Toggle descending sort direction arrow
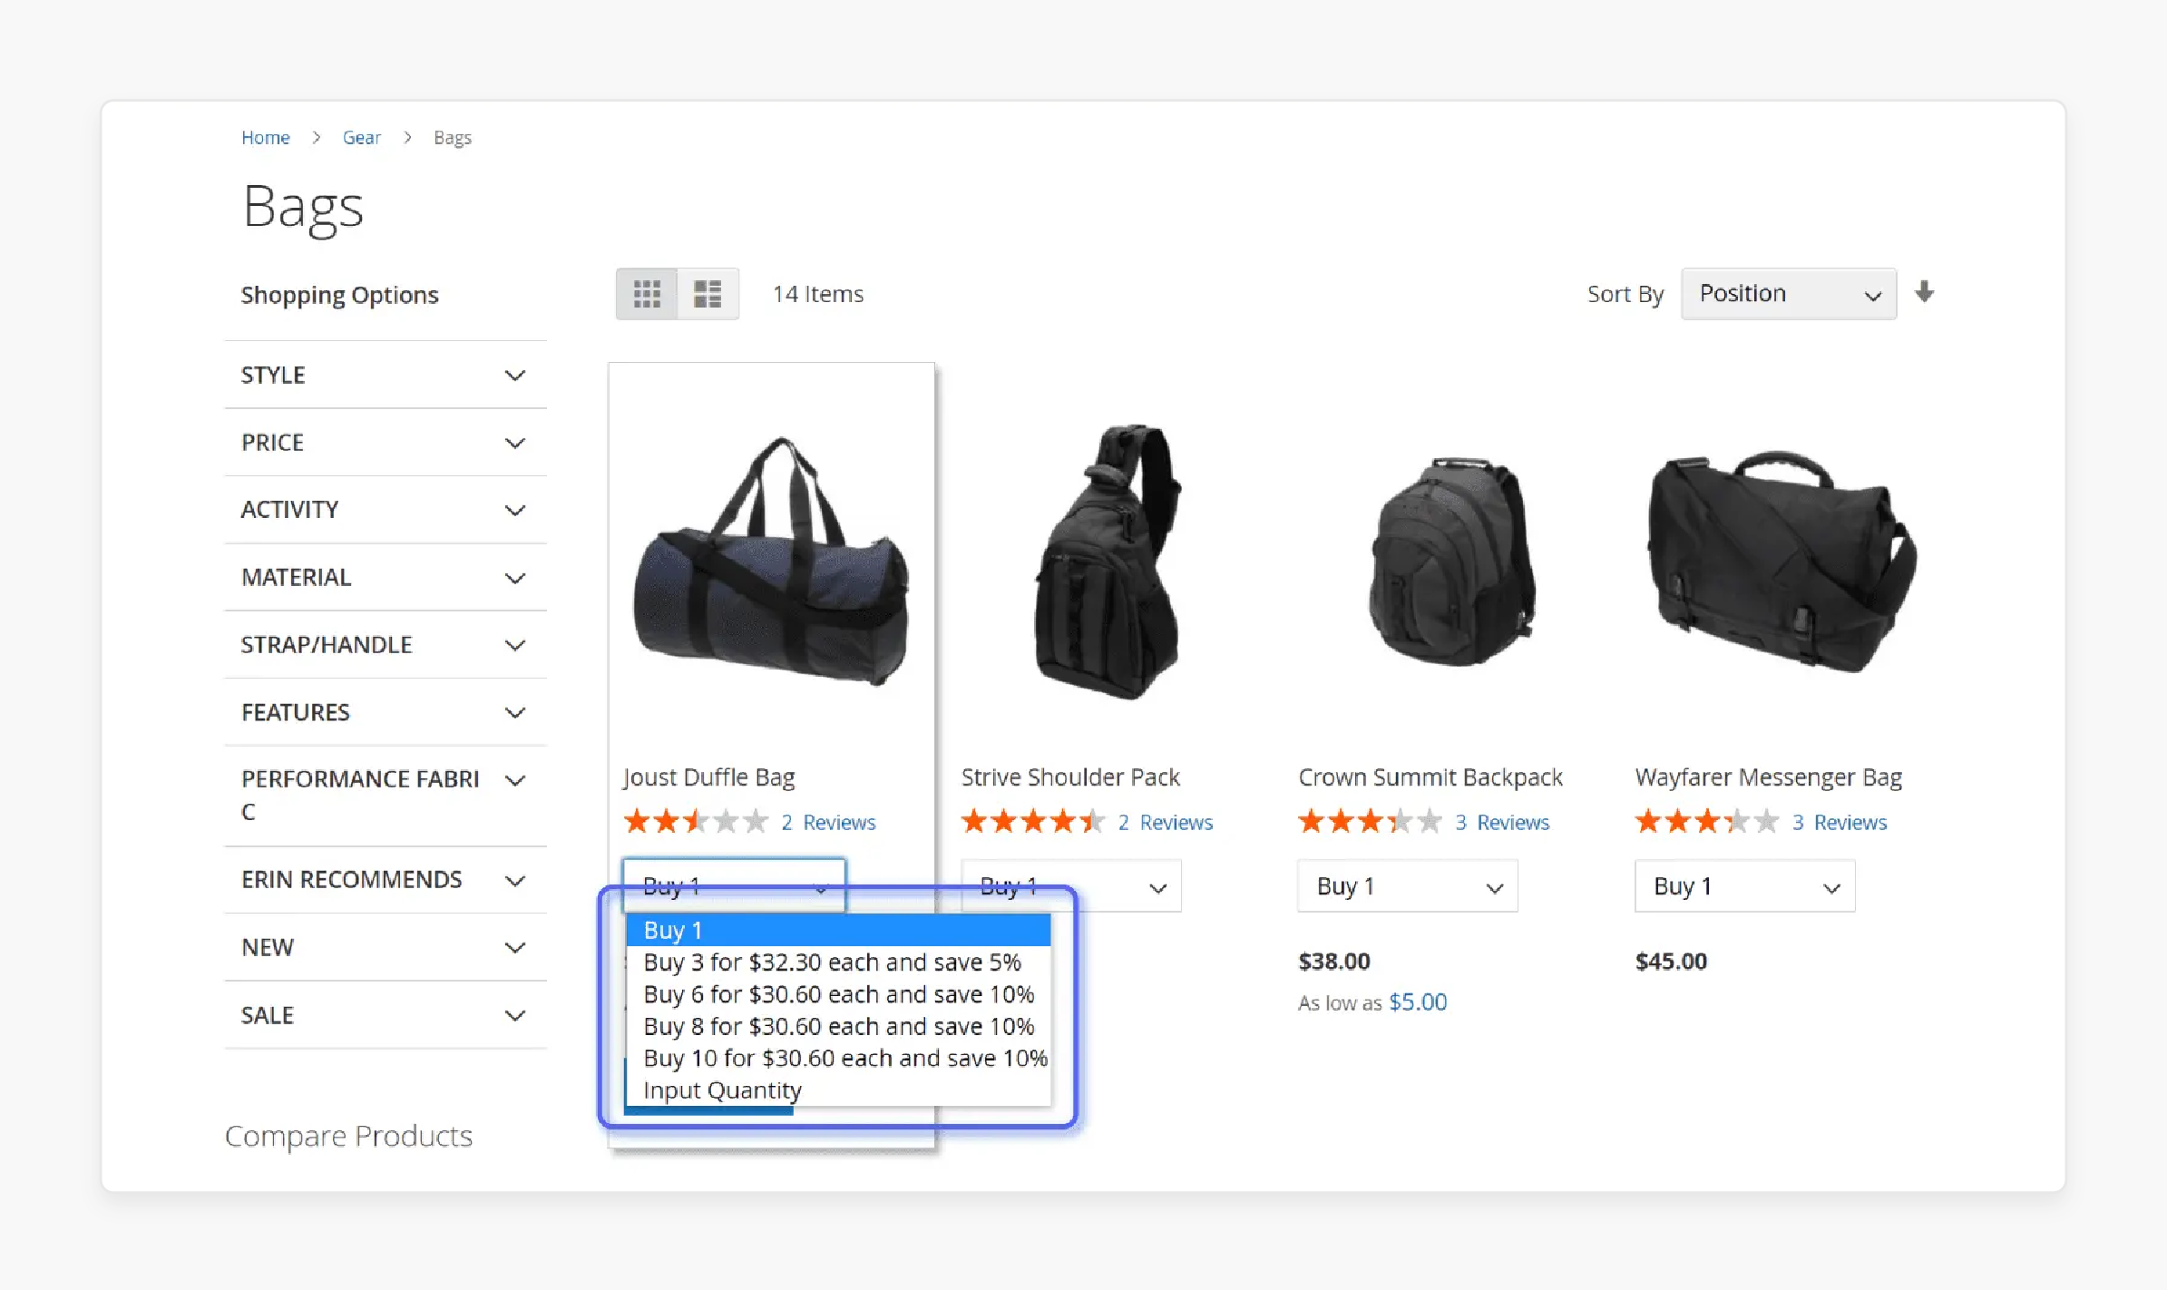 click(x=1924, y=292)
